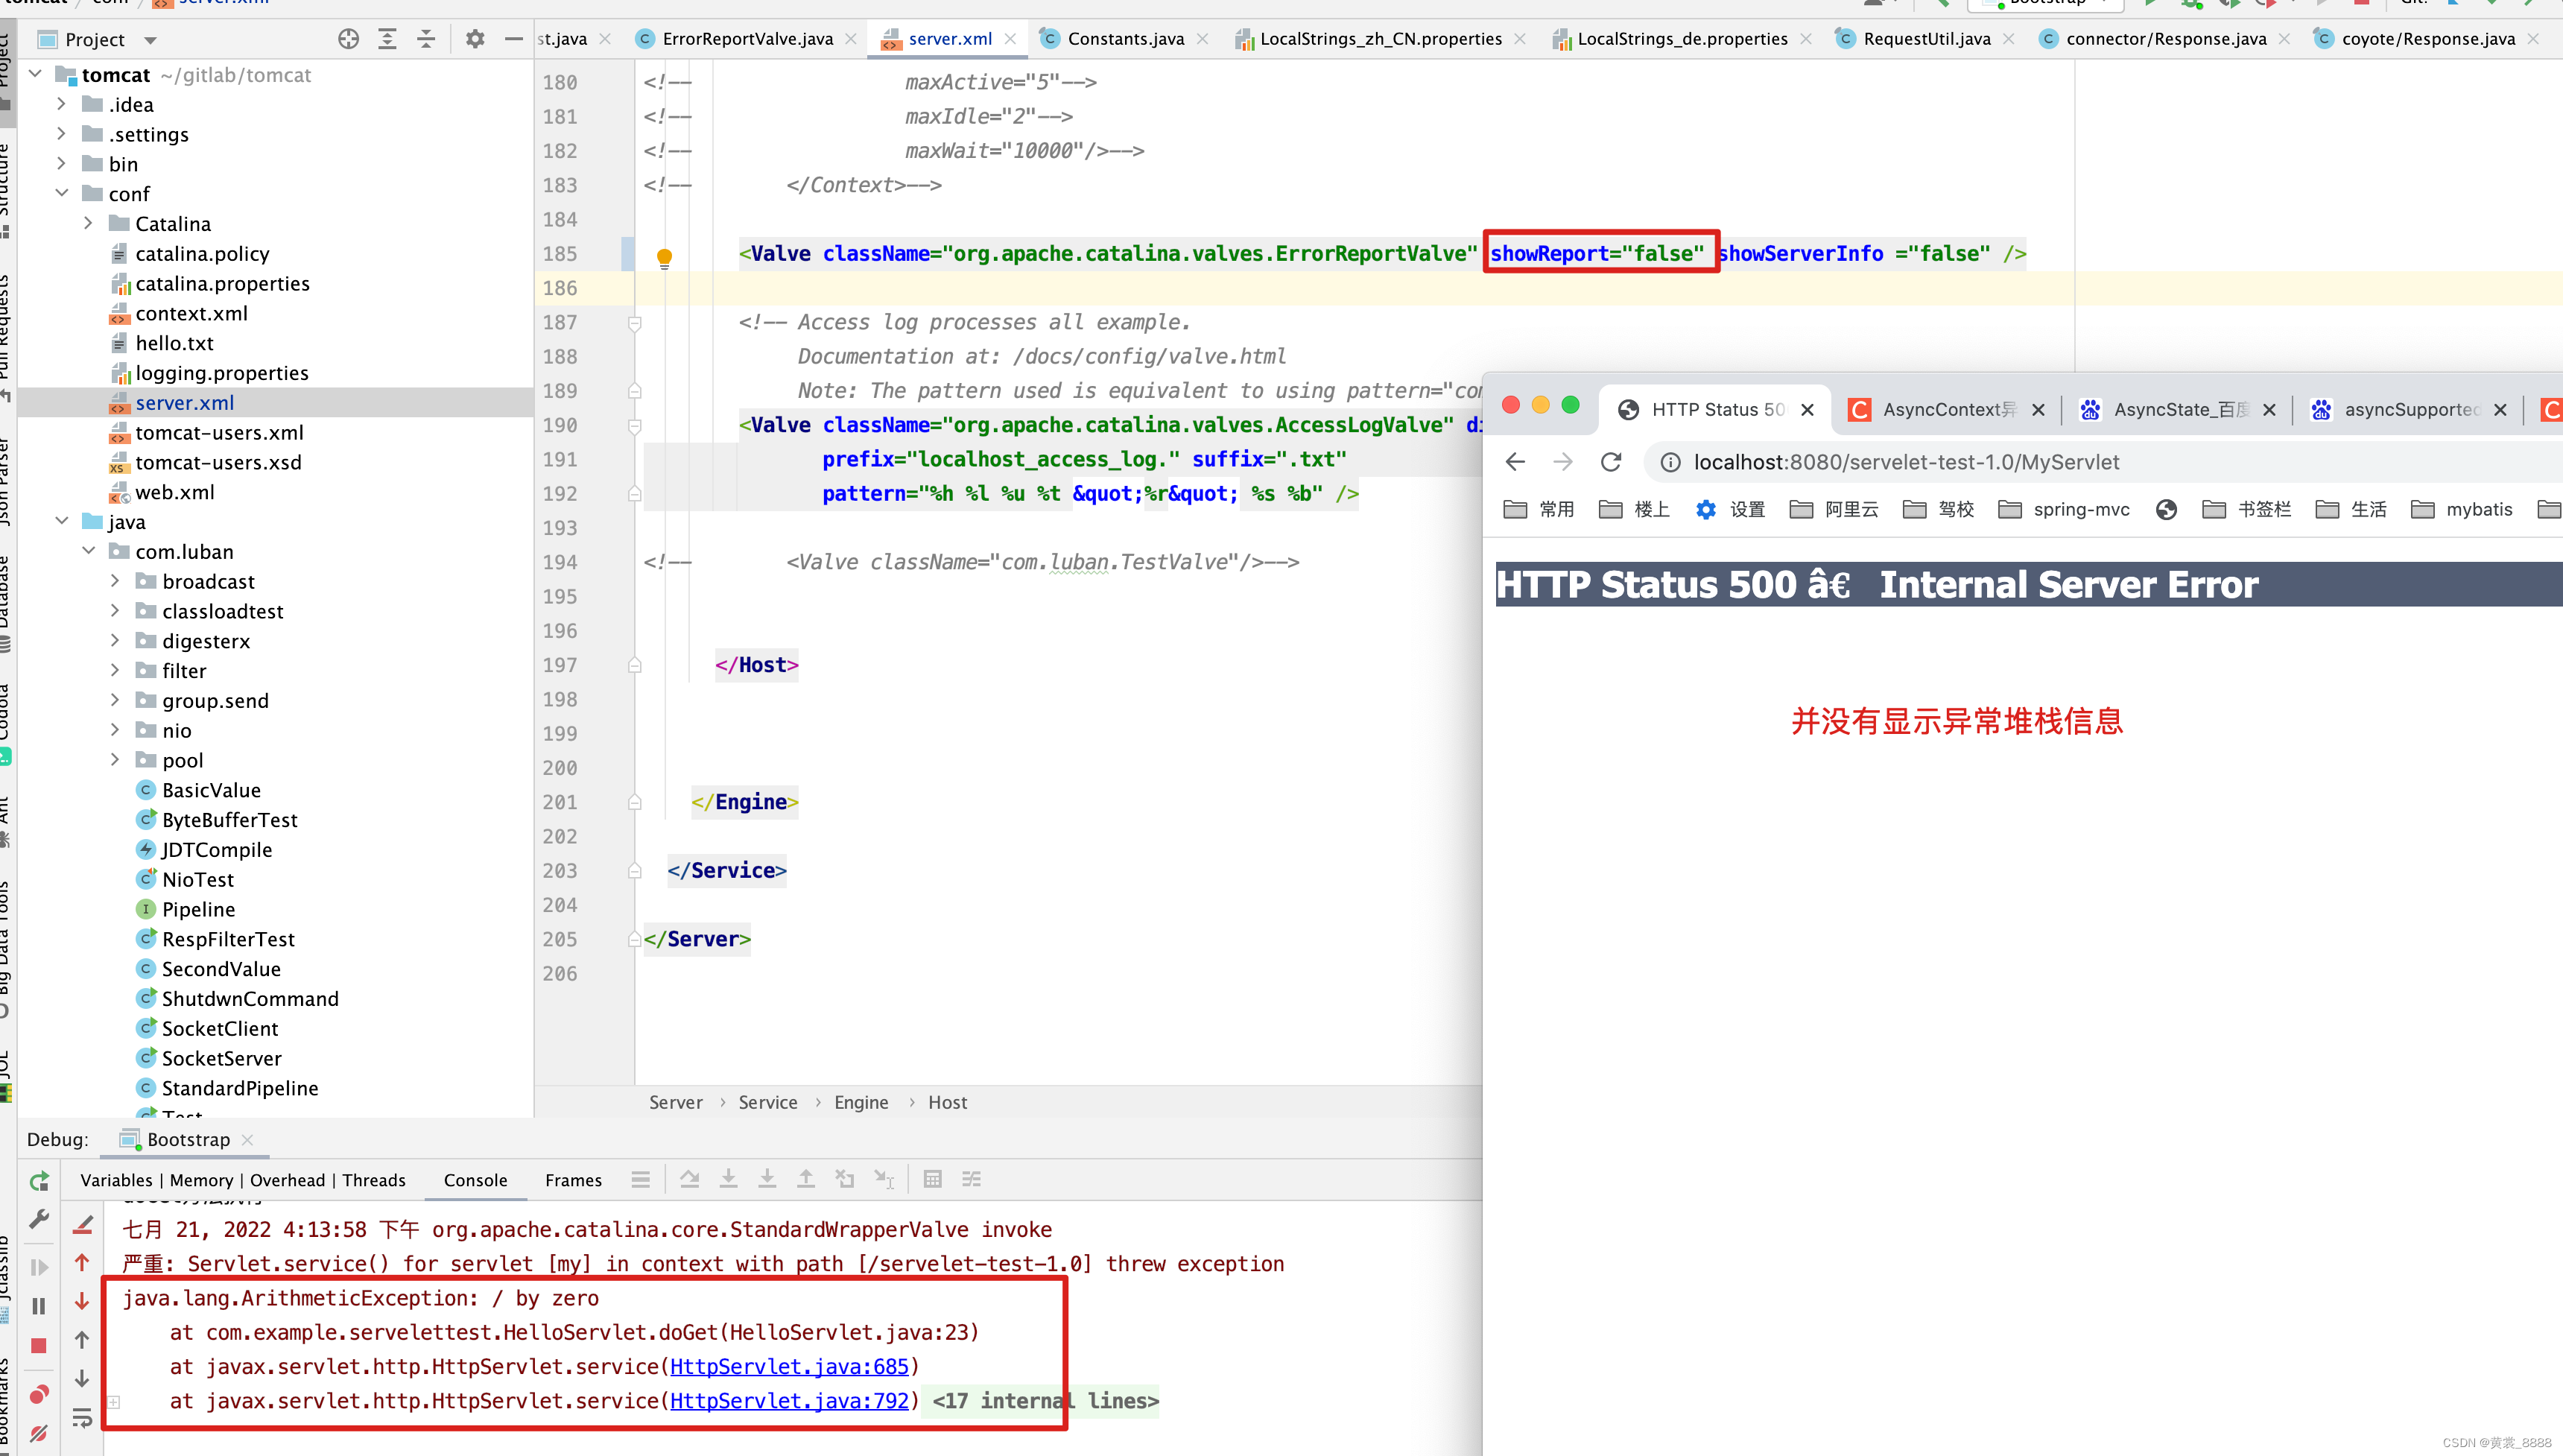Click Service in the XML breadcrumb

[x=767, y=1102]
